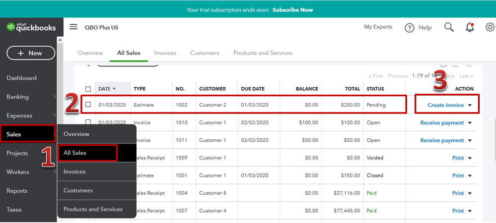
Task: Click the Voided status cell
Action: pyautogui.click(x=375, y=158)
